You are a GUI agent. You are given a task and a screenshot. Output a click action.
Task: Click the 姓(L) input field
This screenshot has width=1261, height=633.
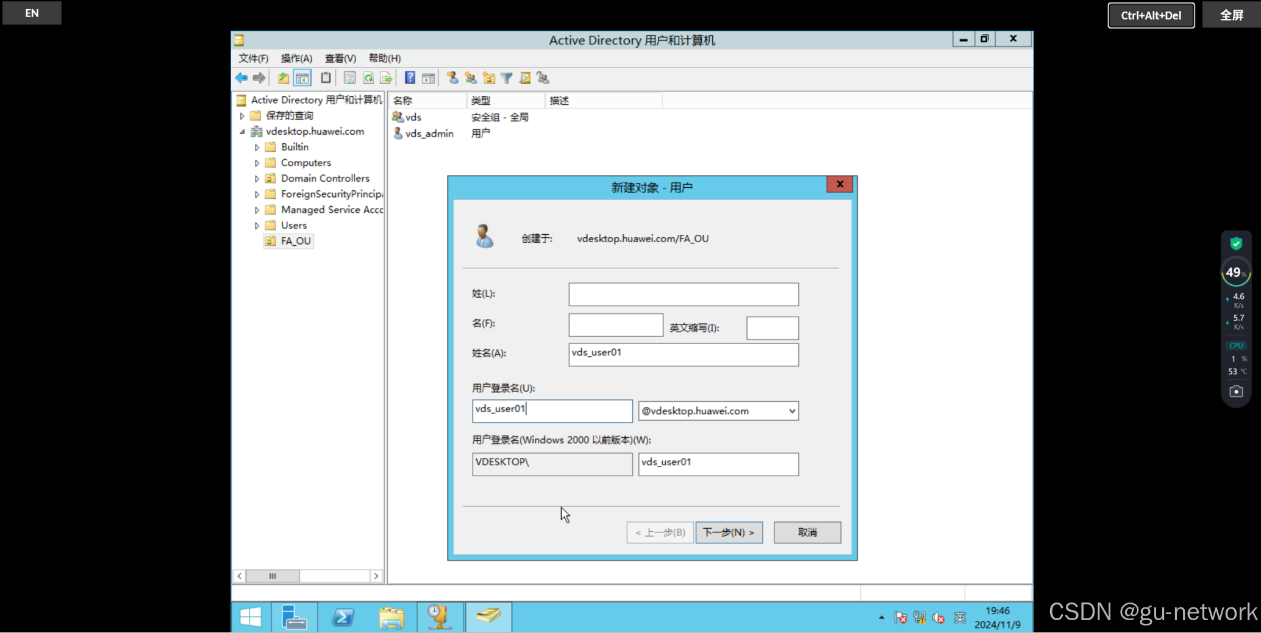pyautogui.click(x=684, y=295)
